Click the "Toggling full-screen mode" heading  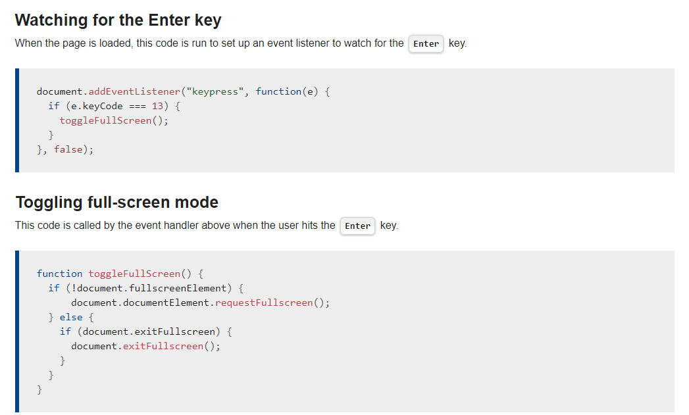[117, 202]
